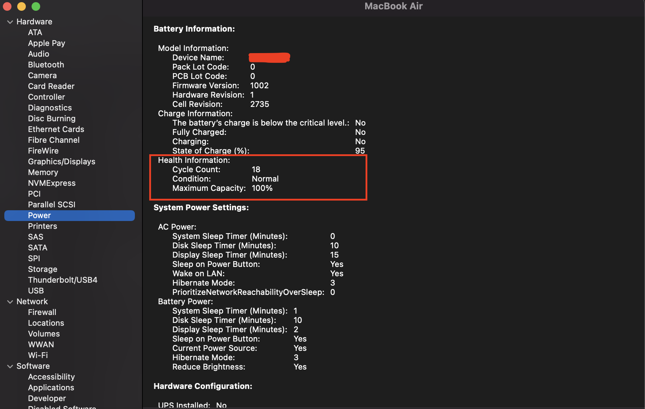Click the MacBook Air title bar

click(x=393, y=6)
